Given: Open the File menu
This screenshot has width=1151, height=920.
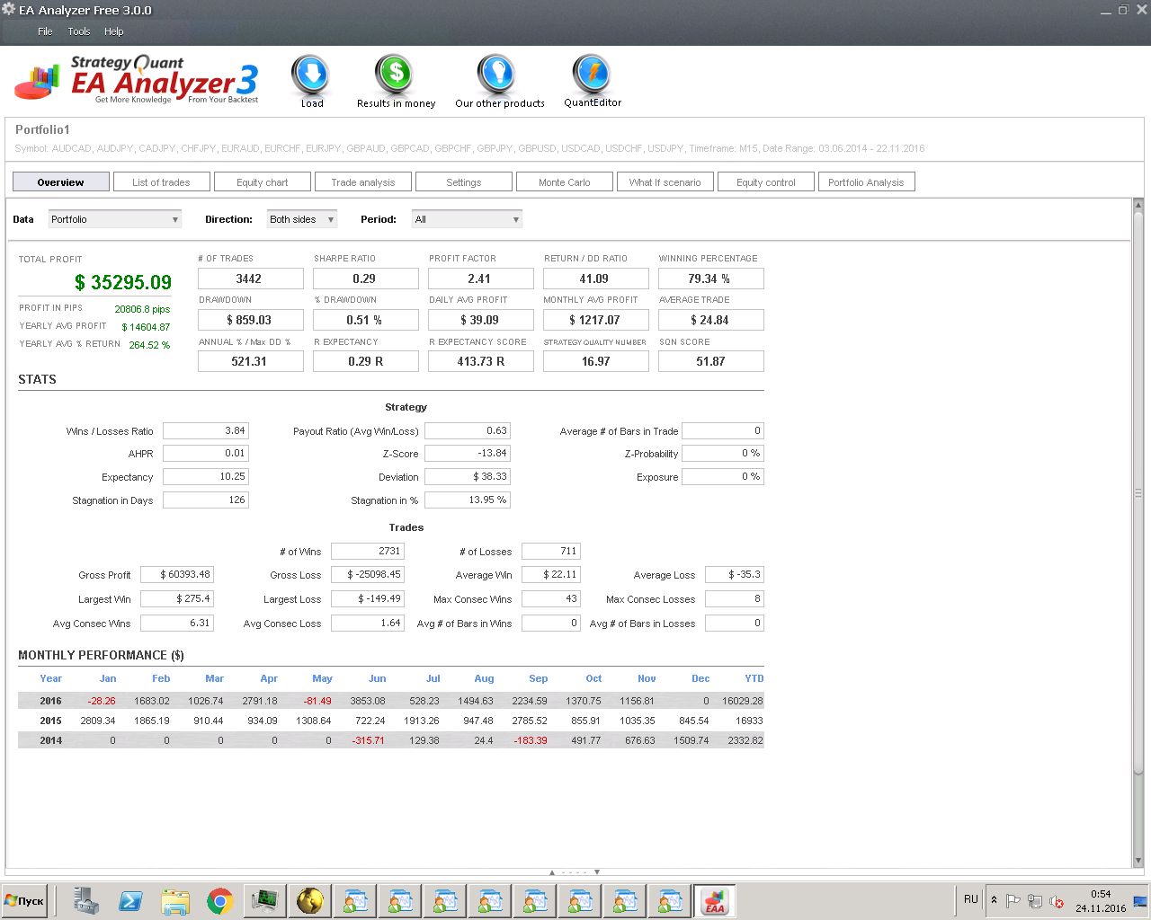Looking at the screenshot, I should (45, 31).
